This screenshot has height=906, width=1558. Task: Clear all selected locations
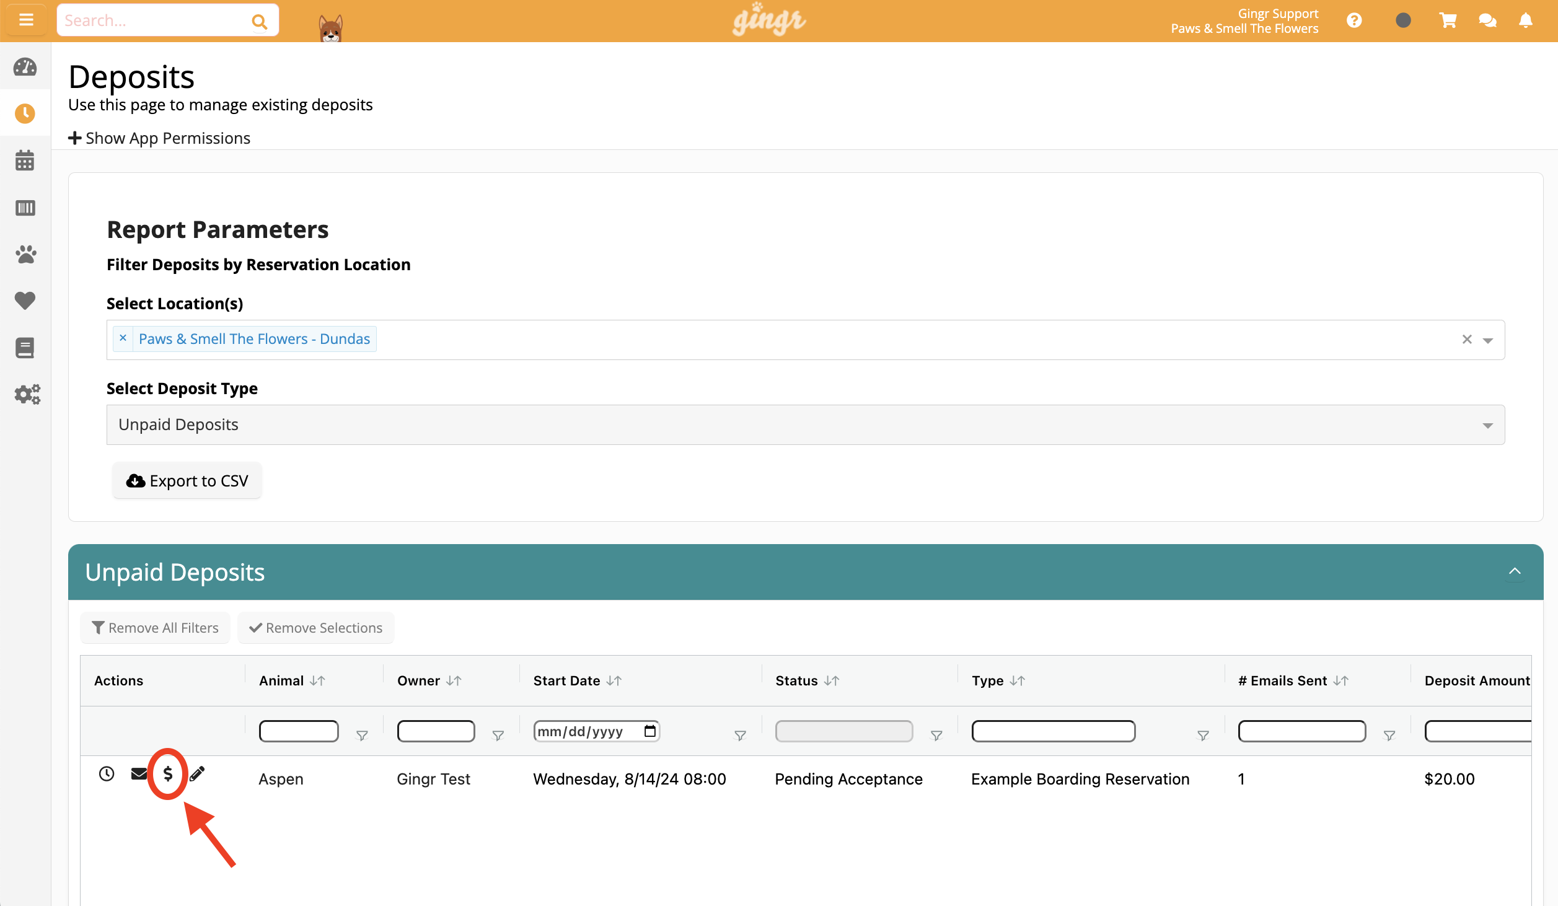1467,339
